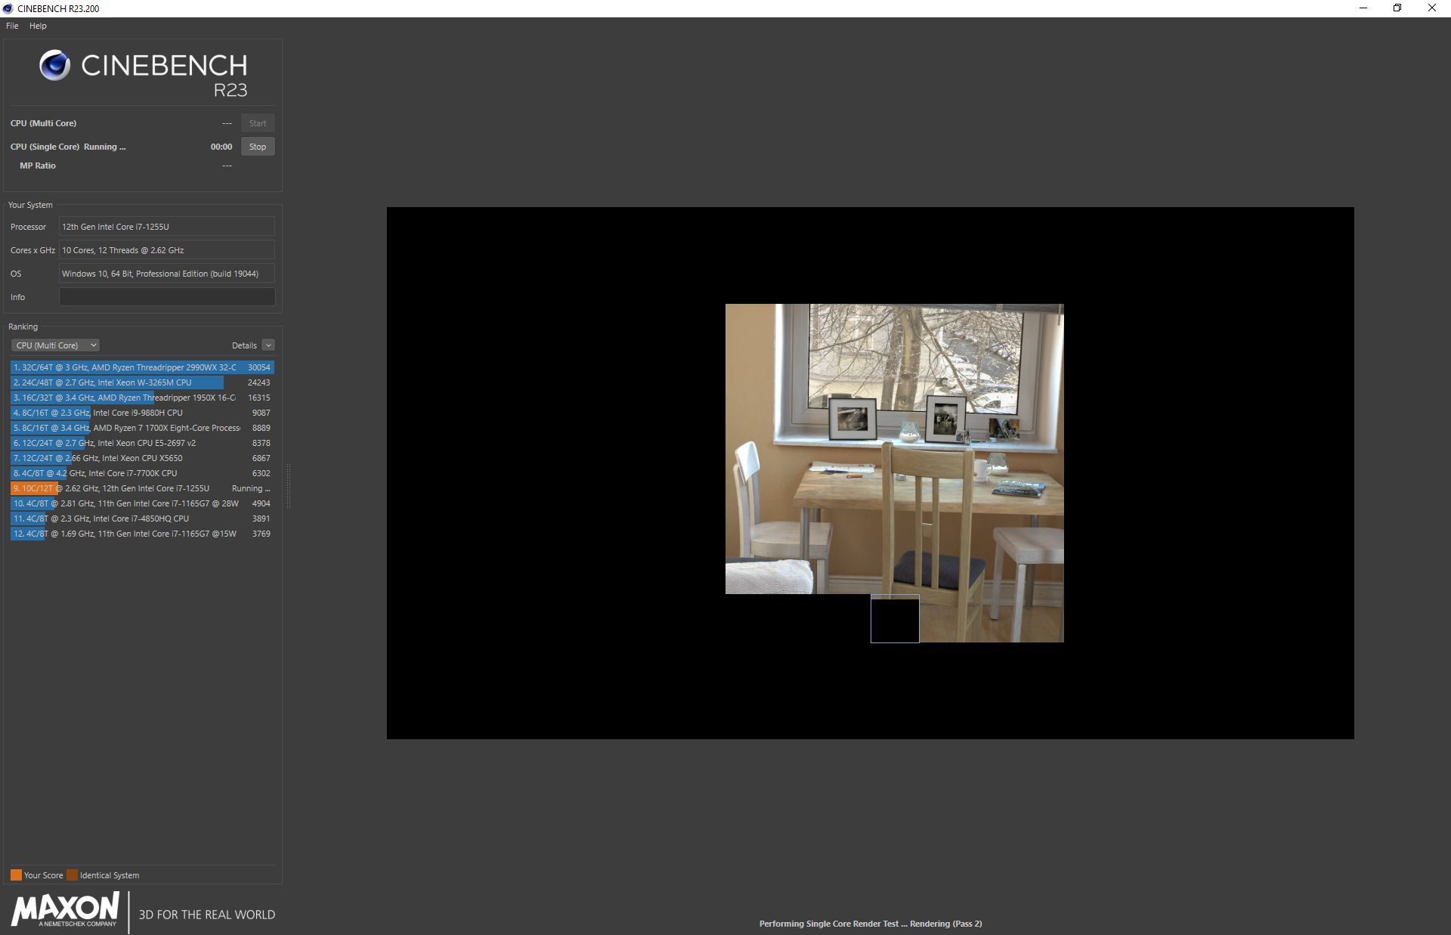
Task: Click the Cinebench sphere logo icon
Action: pos(54,66)
